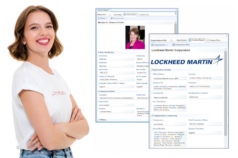Viewport: 238px width, 158px height.
Task: Click Lockheed Martin Corporation title
Action: tap(171, 50)
